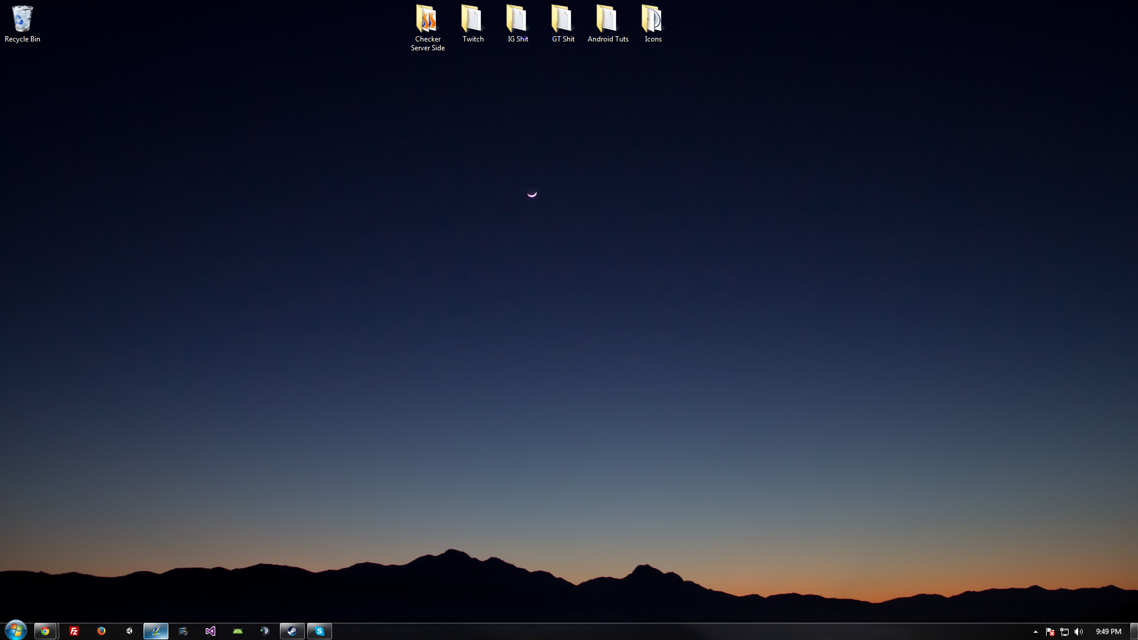Show hidden system tray icons
The width and height of the screenshot is (1138, 640).
click(x=1035, y=632)
